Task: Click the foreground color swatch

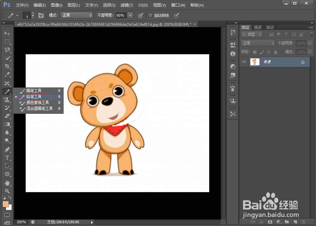Action: click(5, 204)
